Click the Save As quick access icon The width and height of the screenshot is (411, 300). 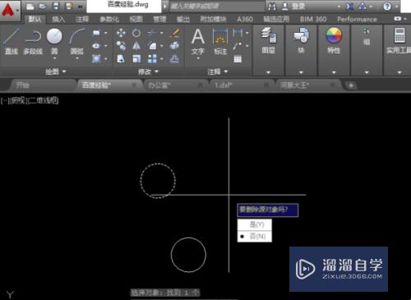68,7
